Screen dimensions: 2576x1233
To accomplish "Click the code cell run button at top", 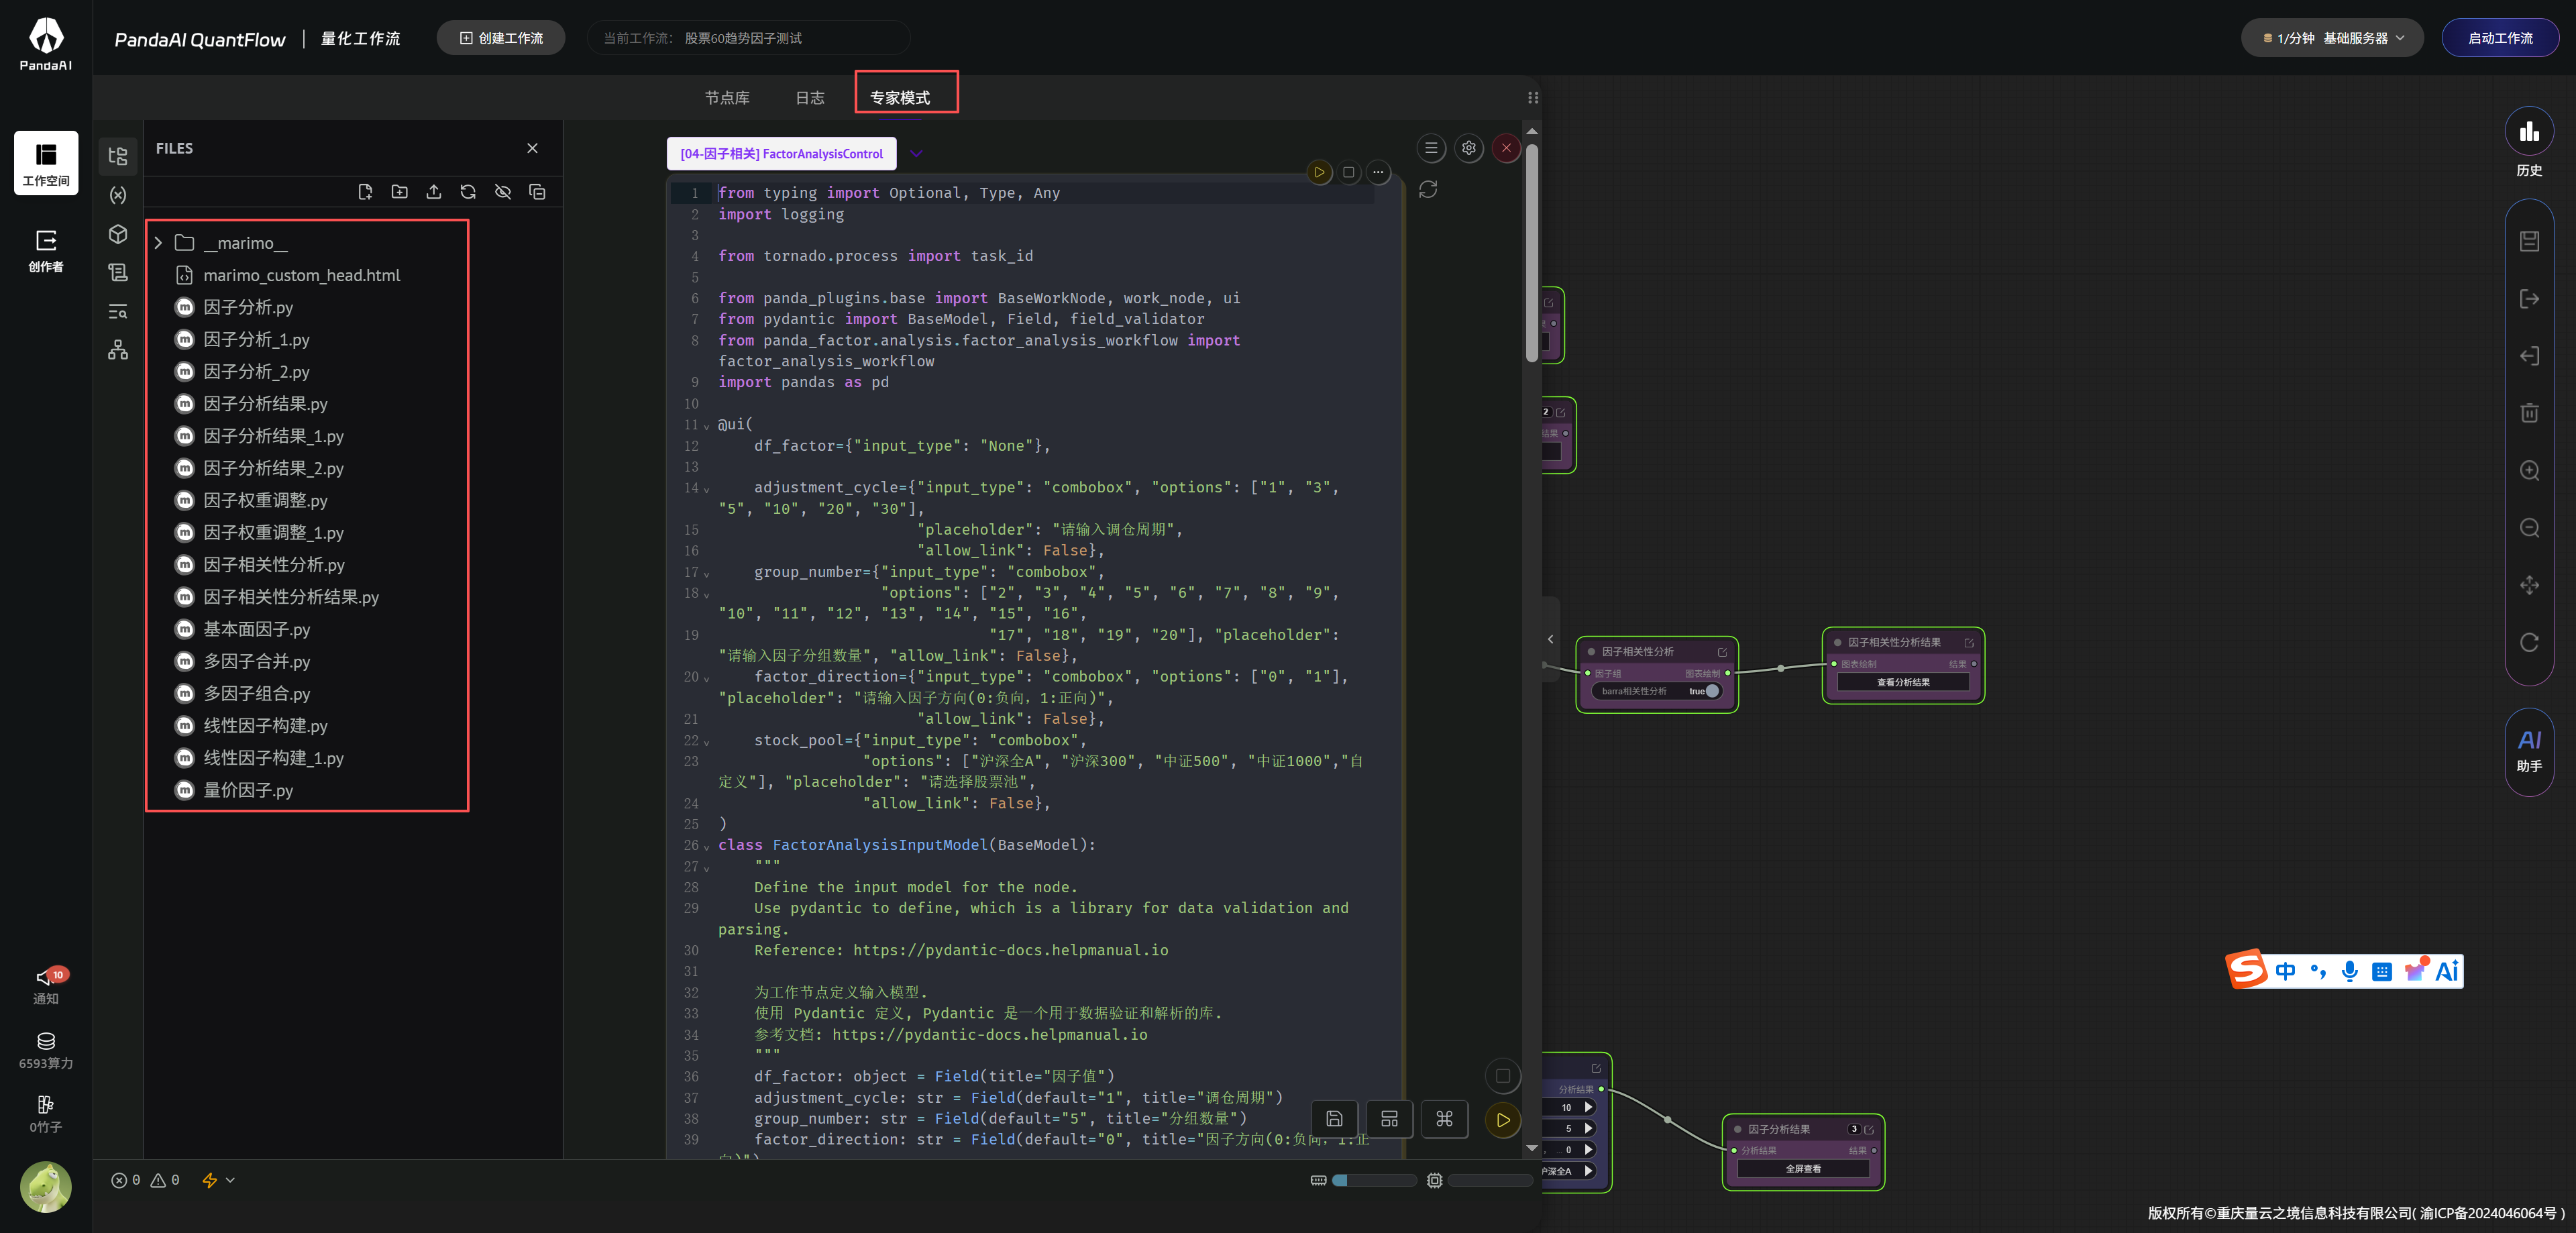I will [1319, 172].
